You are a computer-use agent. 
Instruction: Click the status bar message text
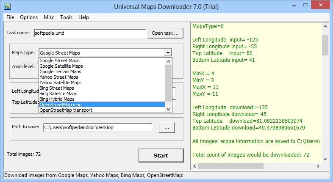tap(94, 175)
